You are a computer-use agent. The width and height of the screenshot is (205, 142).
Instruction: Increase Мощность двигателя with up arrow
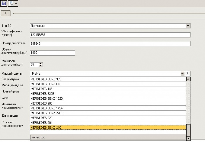pyautogui.click(x=40, y=63)
